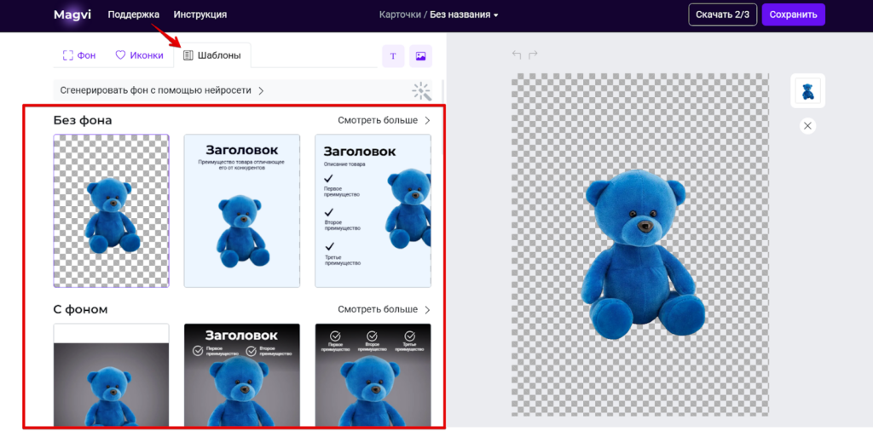Open the Поддержка menu link
This screenshot has height=431, width=873.
(134, 14)
